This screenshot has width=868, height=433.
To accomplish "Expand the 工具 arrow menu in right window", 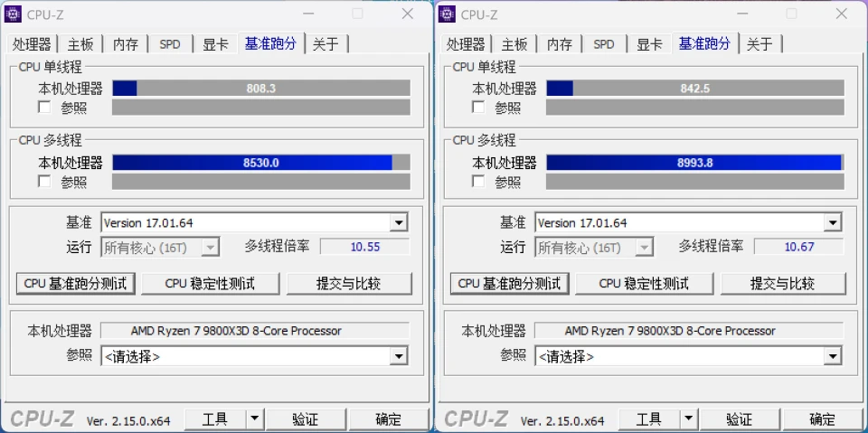I will click(x=688, y=419).
